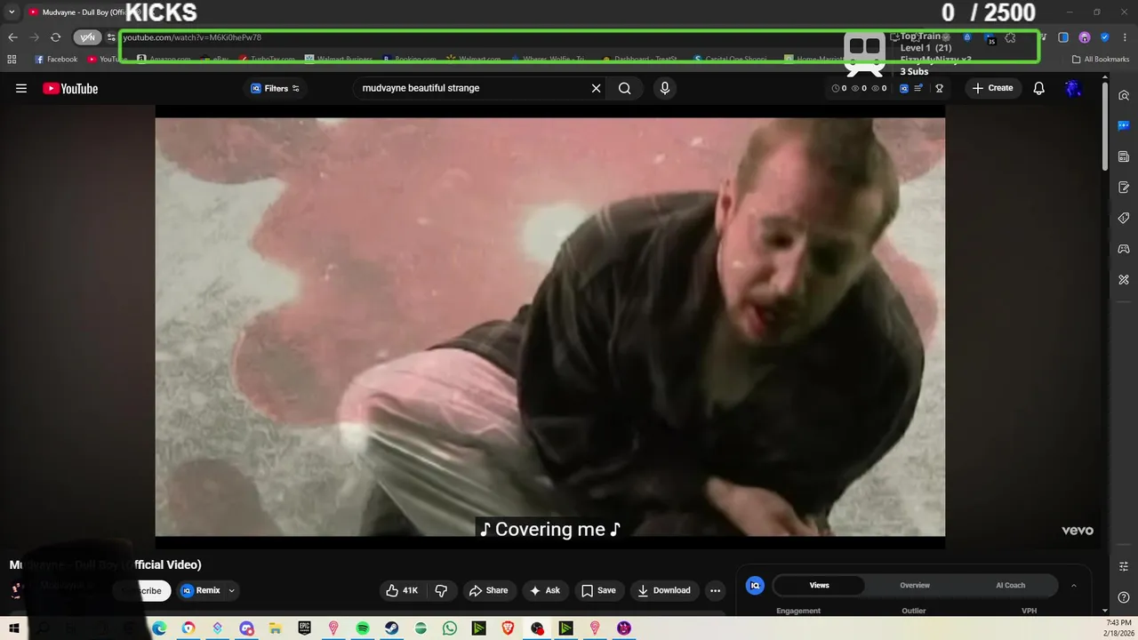1138x640 pixels.
Task: Open the Filters button in header
Action: [x=275, y=88]
